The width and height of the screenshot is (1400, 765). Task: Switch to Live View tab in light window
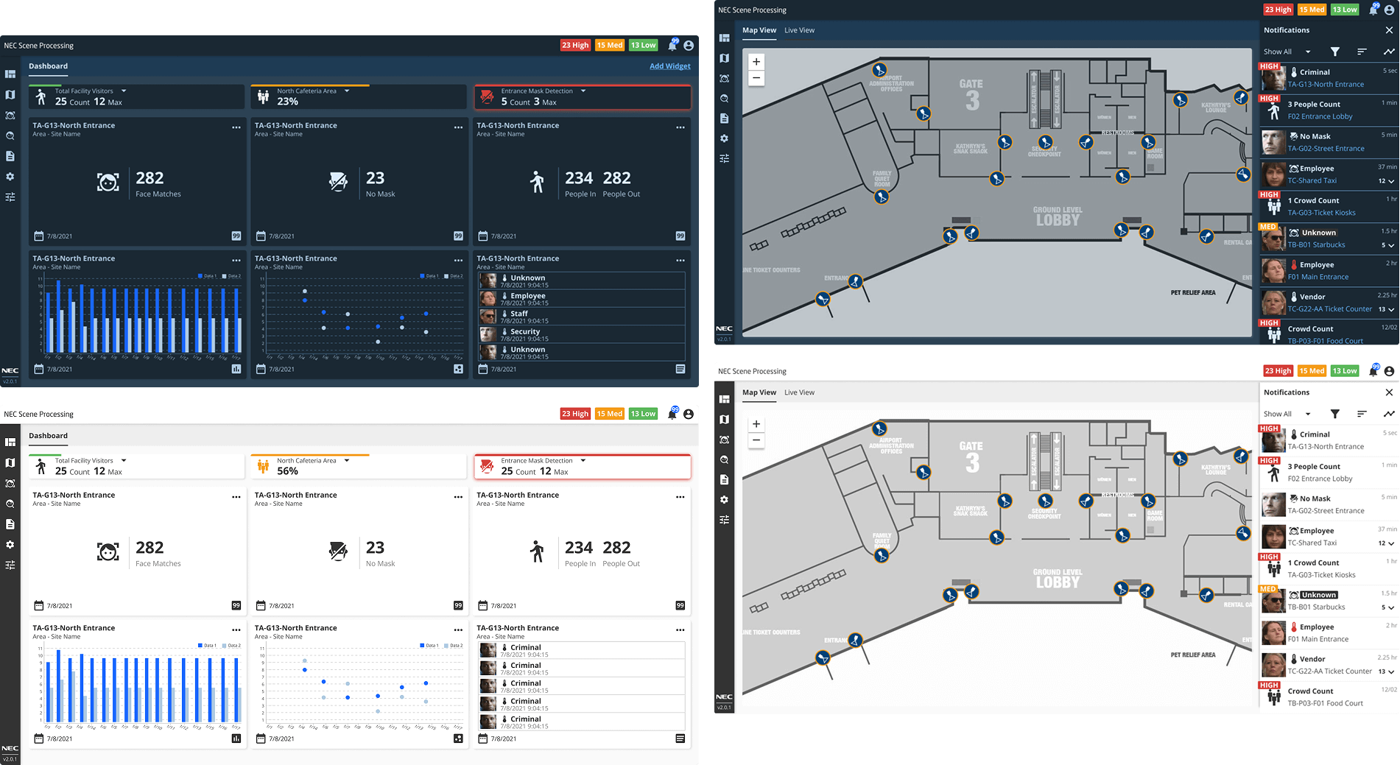tap(799, 392)
